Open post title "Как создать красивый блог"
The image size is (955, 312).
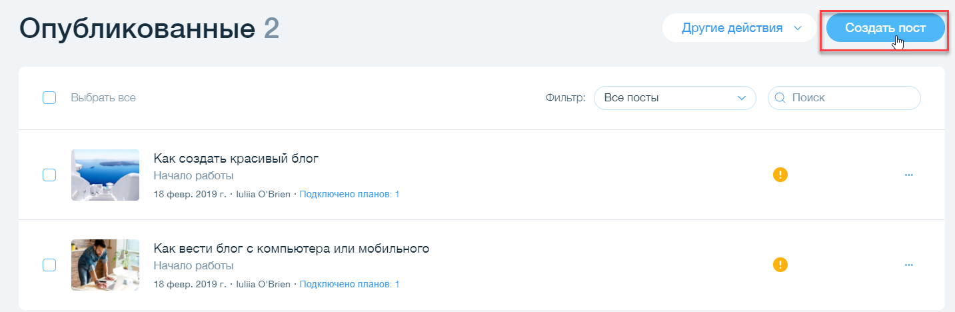tap(236, 159)
